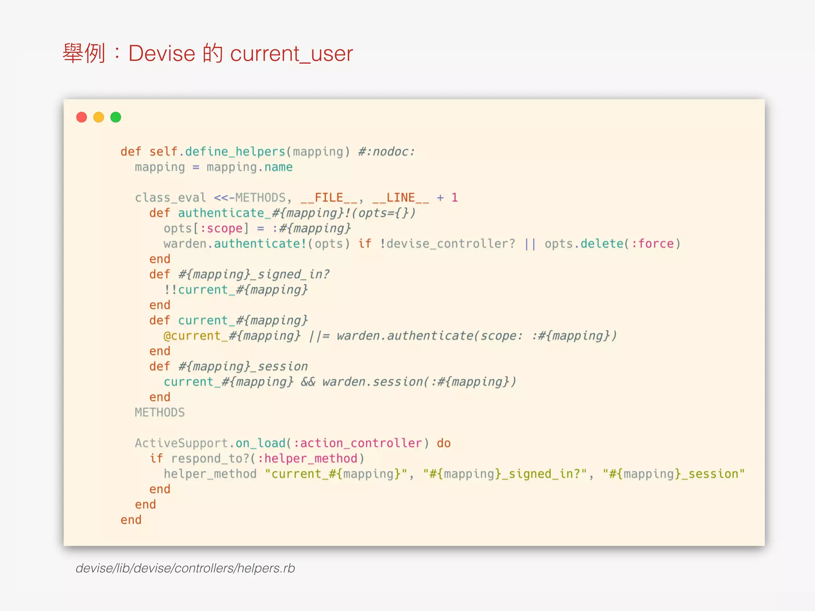Click the 'class_eval <<-METHODS' line
The image size is (815, 611).
pos(296,198)
